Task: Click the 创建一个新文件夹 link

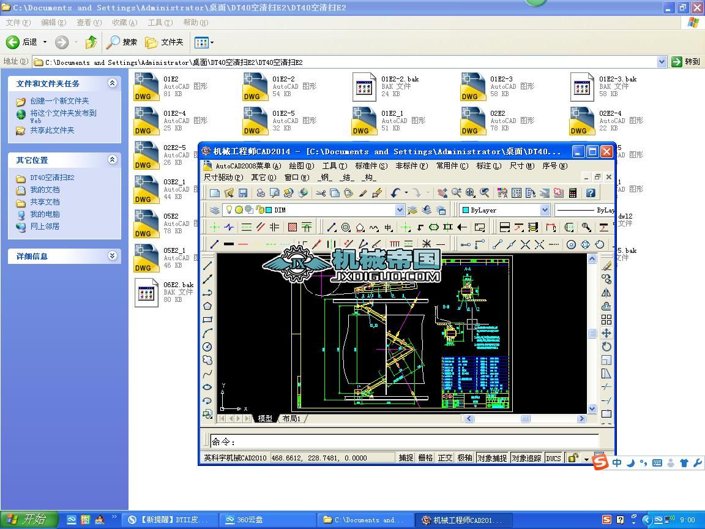Action: (59, 101)
